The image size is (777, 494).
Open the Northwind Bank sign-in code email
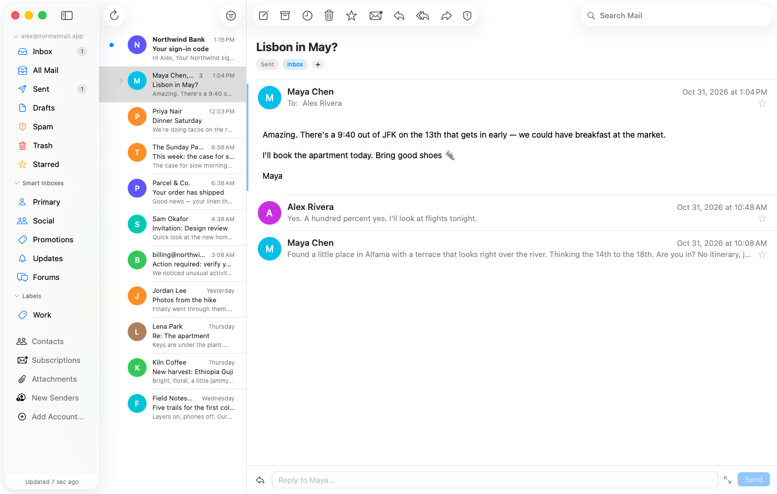[x=172, y=49]
